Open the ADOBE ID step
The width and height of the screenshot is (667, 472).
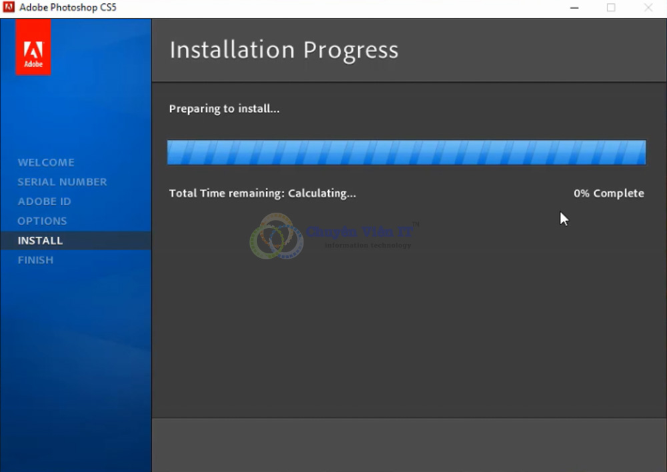point(44,201)
